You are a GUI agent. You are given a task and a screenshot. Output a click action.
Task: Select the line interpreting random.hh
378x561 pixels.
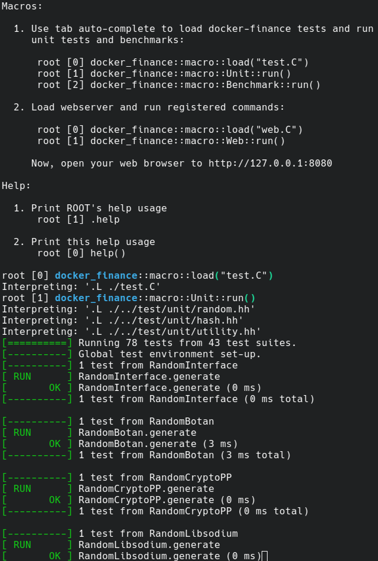click(128, 309)
